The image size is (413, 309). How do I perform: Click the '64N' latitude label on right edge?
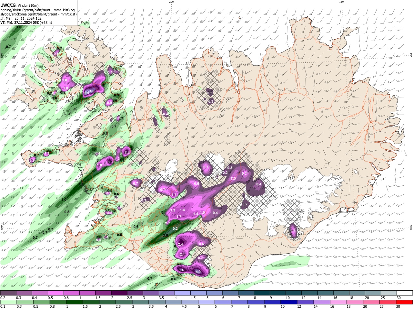411,228
